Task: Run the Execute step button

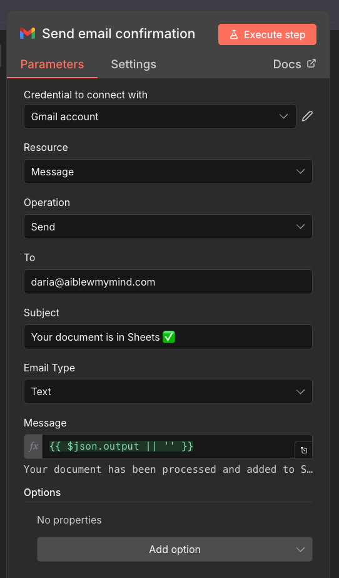Action: pos(267,34)
